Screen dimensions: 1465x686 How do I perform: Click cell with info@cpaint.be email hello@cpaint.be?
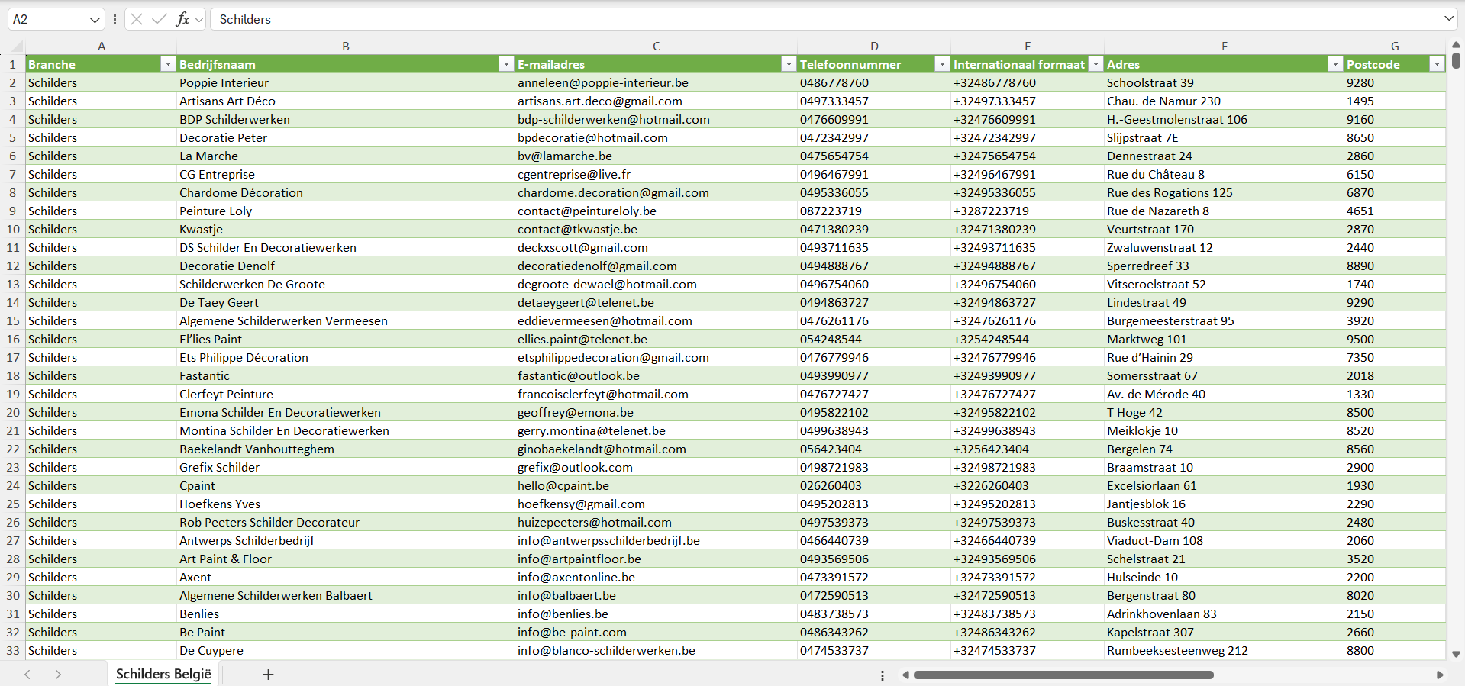click(x=563, y=485)
